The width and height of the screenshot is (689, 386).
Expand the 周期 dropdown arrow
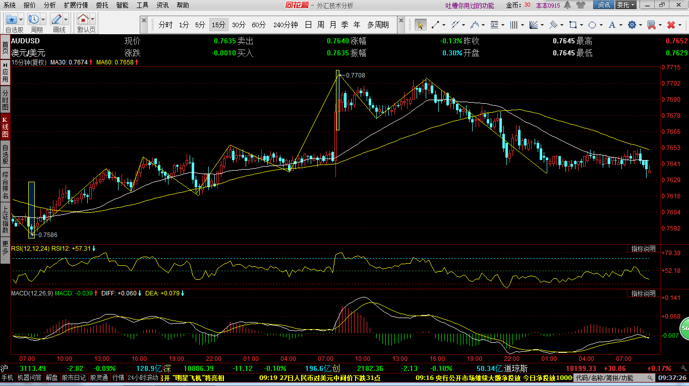click(43, 20)
